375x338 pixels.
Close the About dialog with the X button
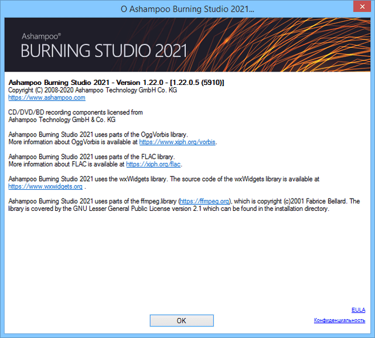pyautogui.click(x=362, y=6)
